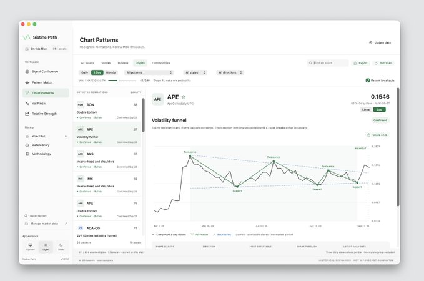The height and width of the screenshot is (281, 424).
Task: Select the ADA-CG SVF formation
Action: pos(107,232)
